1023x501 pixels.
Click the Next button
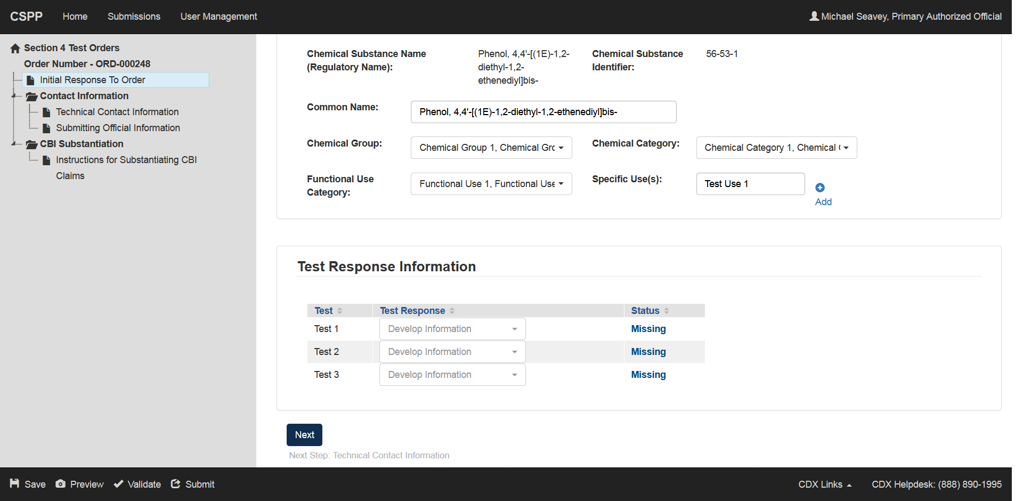304,435
